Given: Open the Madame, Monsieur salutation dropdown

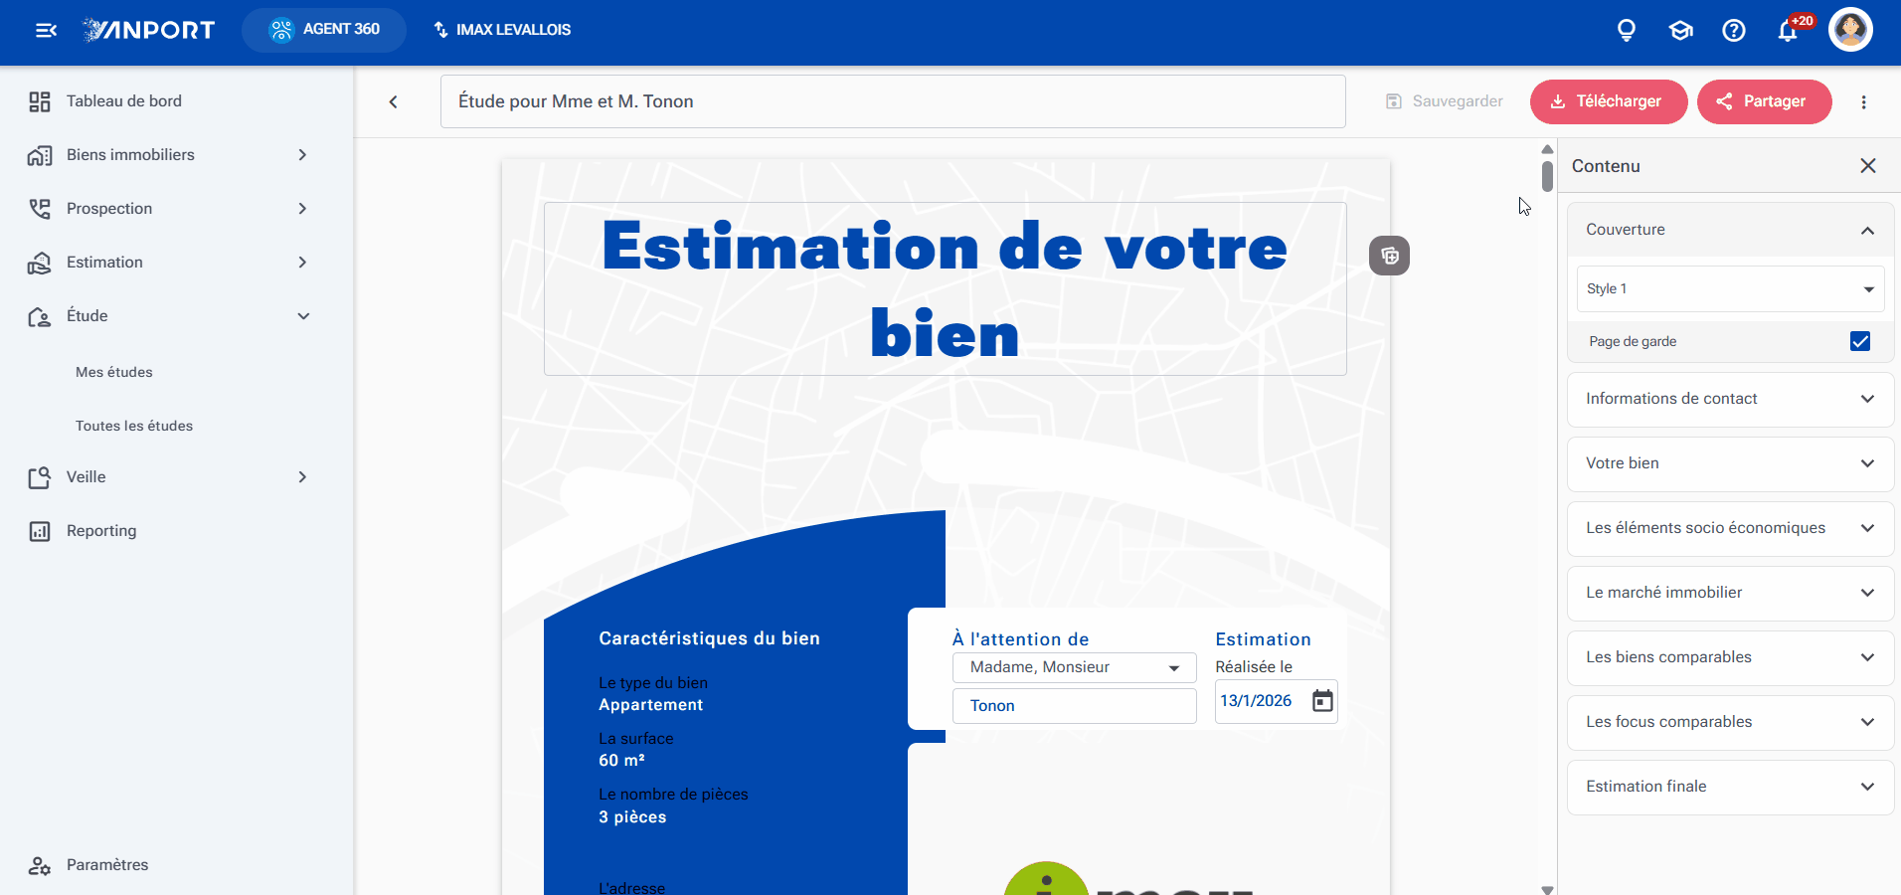Looking at the screenshot, I should 1075,667.
